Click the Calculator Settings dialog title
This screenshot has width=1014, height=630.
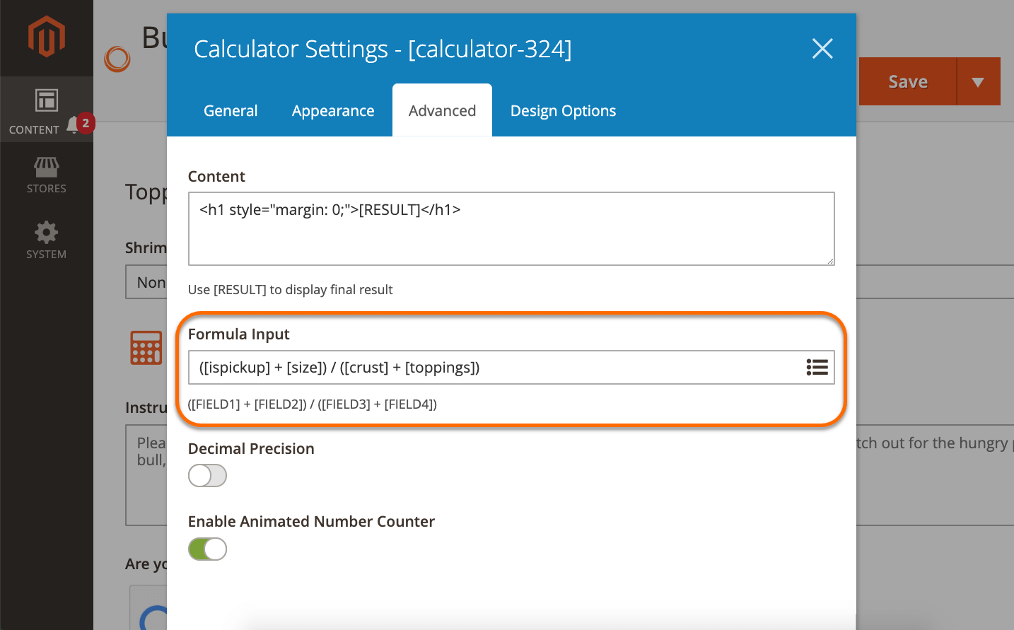pyautogui.click(x=383, y=49)
